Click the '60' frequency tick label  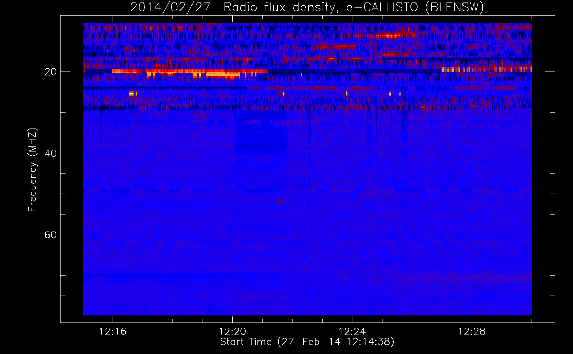pyautogui.click(x=51, y=235)
